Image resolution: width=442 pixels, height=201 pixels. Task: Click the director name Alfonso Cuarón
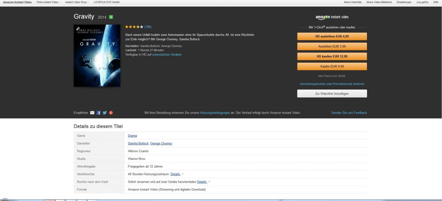138,151
